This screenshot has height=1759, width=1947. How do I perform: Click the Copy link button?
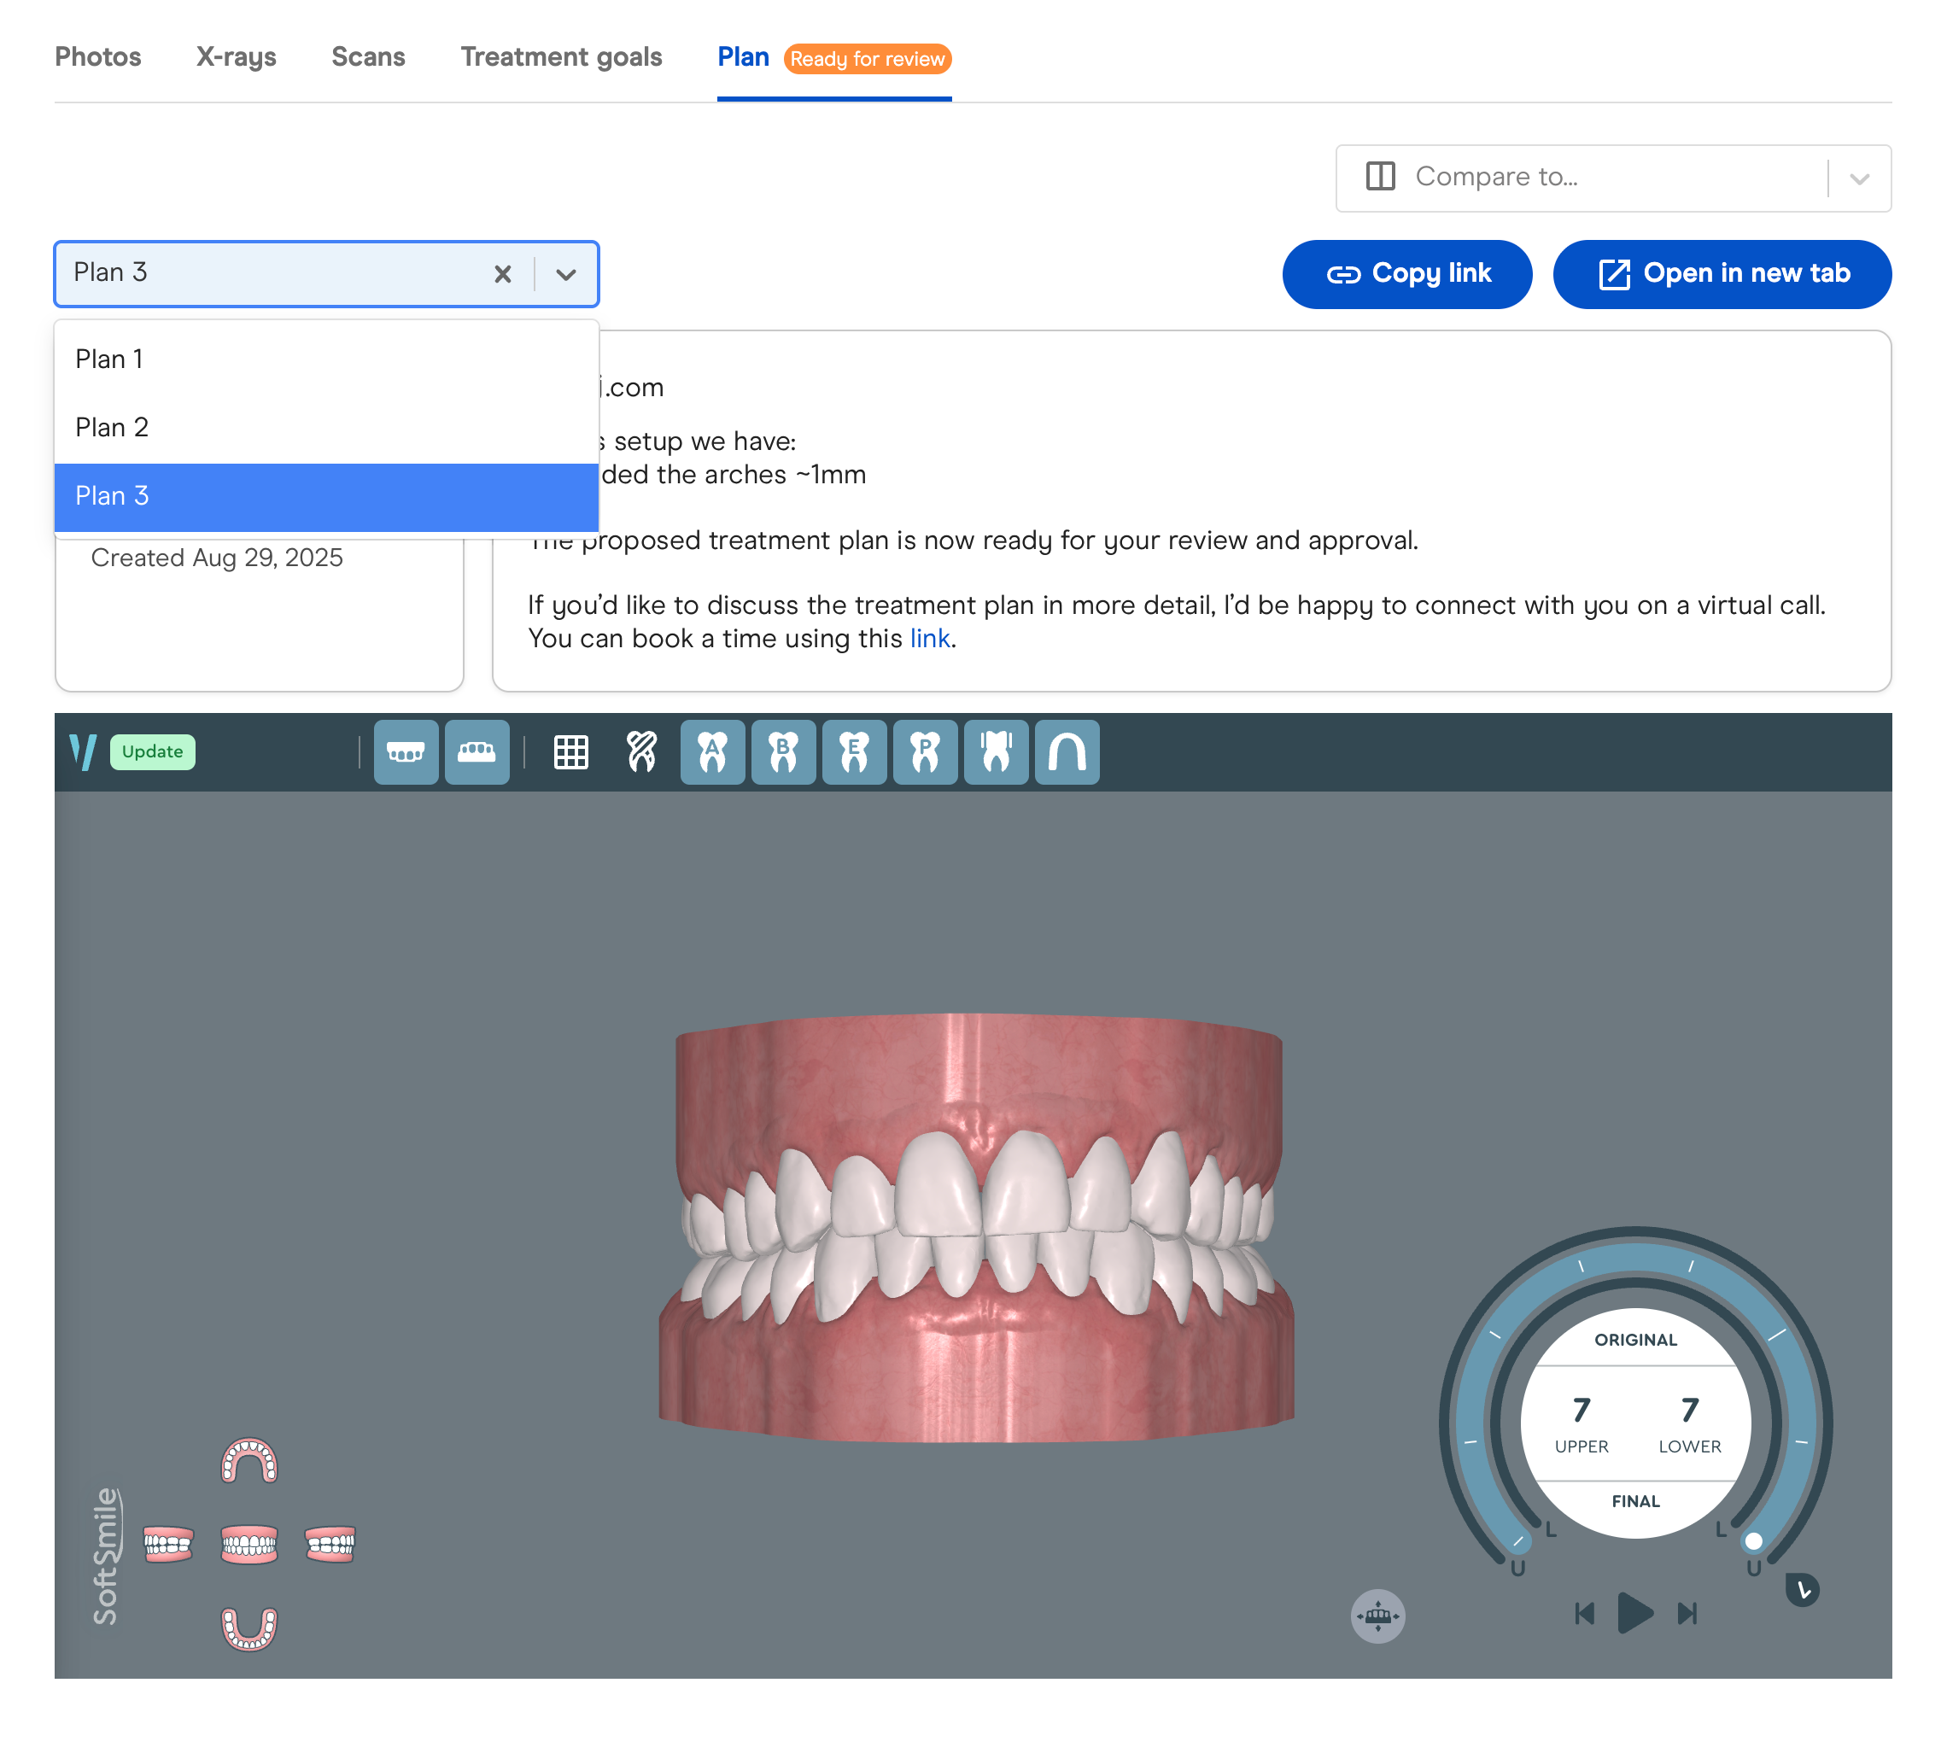pyautogui.click(x=1407, y=274)
